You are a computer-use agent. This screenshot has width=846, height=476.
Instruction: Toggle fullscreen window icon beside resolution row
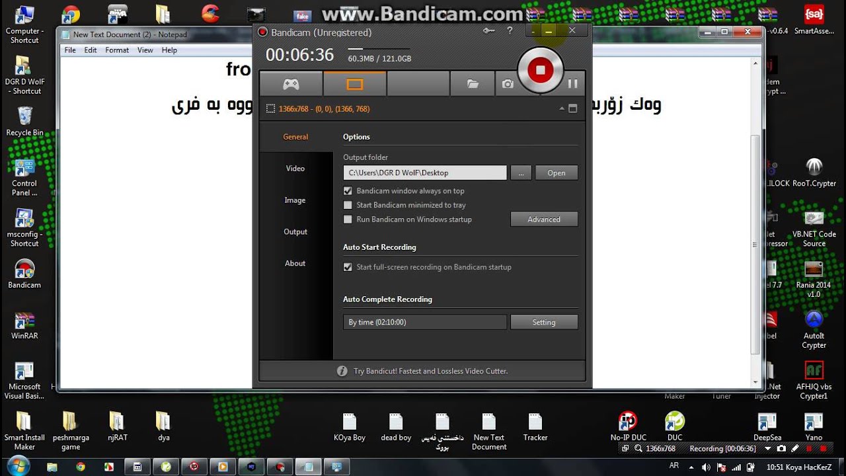tap(573, 108)
